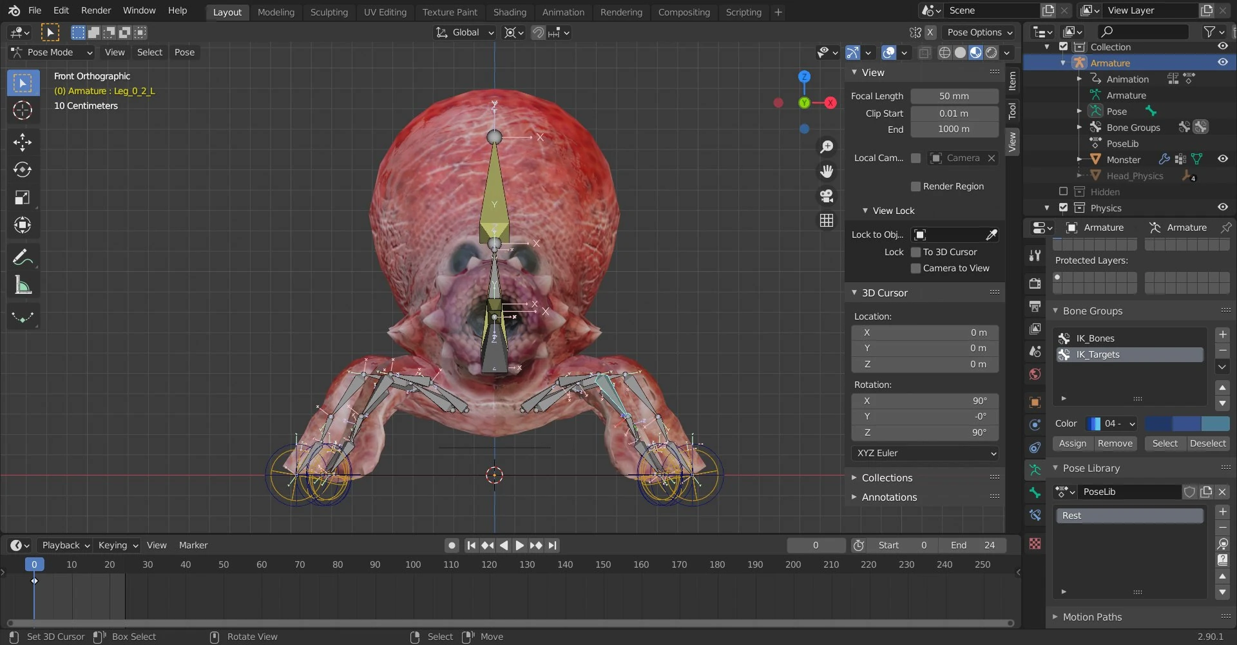Select the Move tool in the toolbar

[x=23, y=142]
